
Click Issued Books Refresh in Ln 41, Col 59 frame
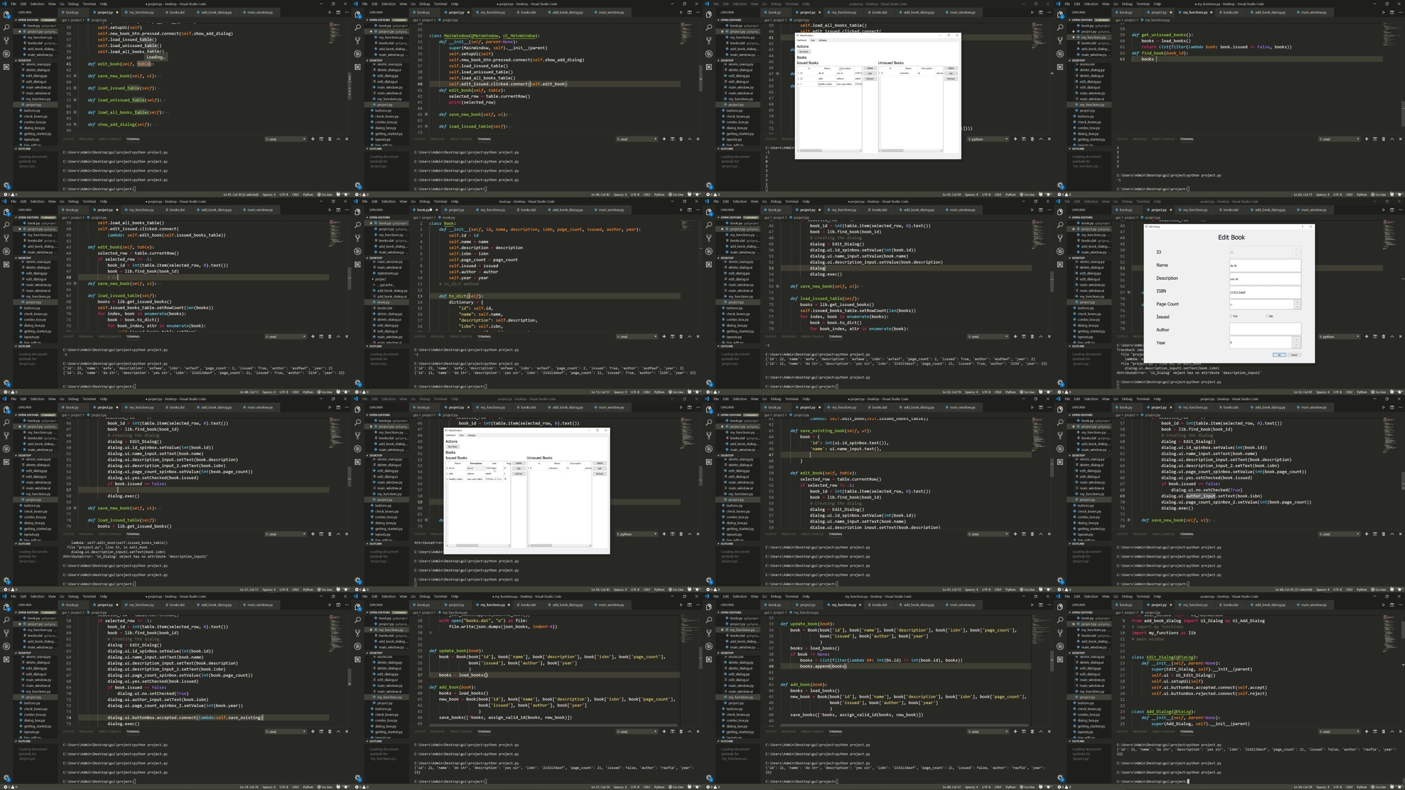click(870, 79)
